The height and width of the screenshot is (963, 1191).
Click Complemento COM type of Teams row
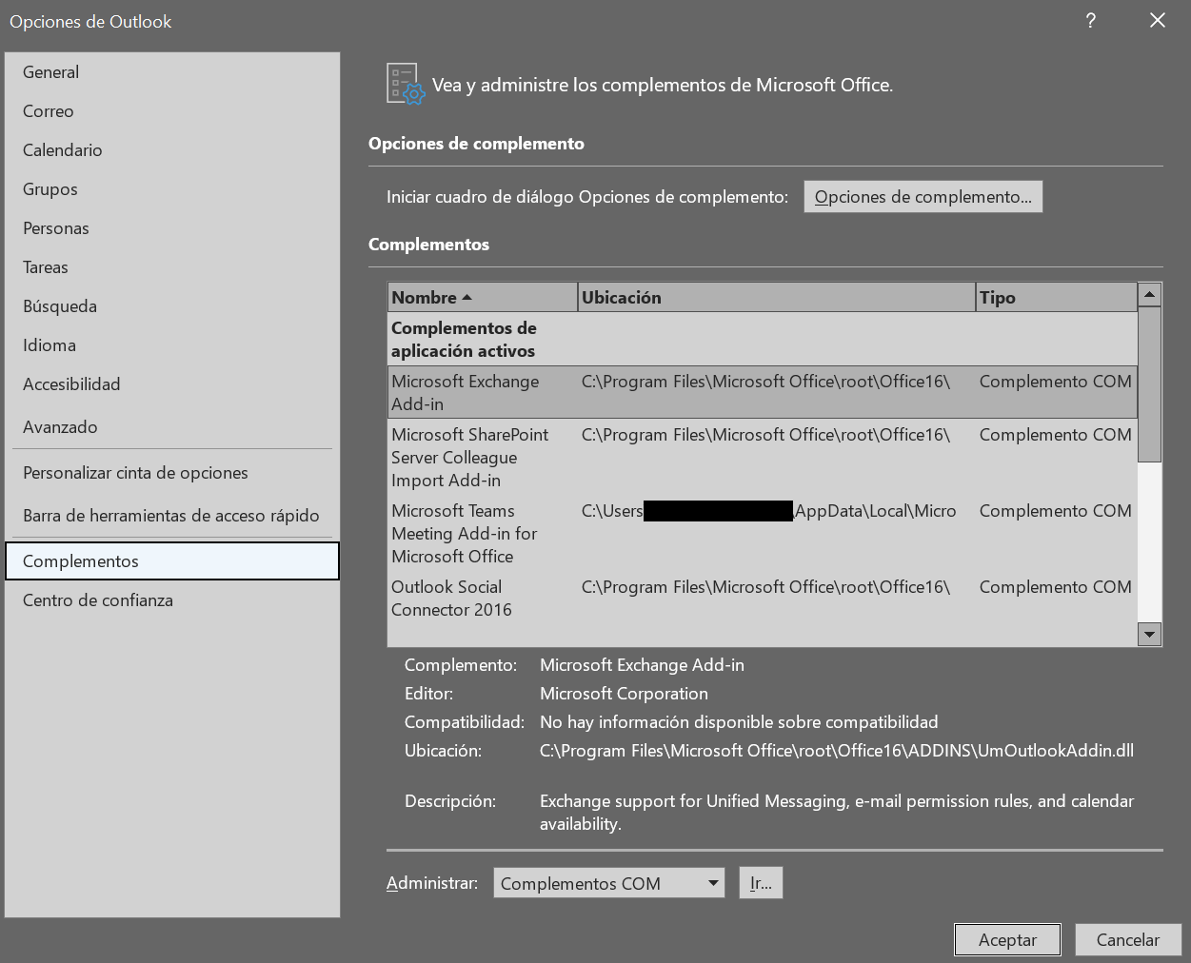(1056, 511)
